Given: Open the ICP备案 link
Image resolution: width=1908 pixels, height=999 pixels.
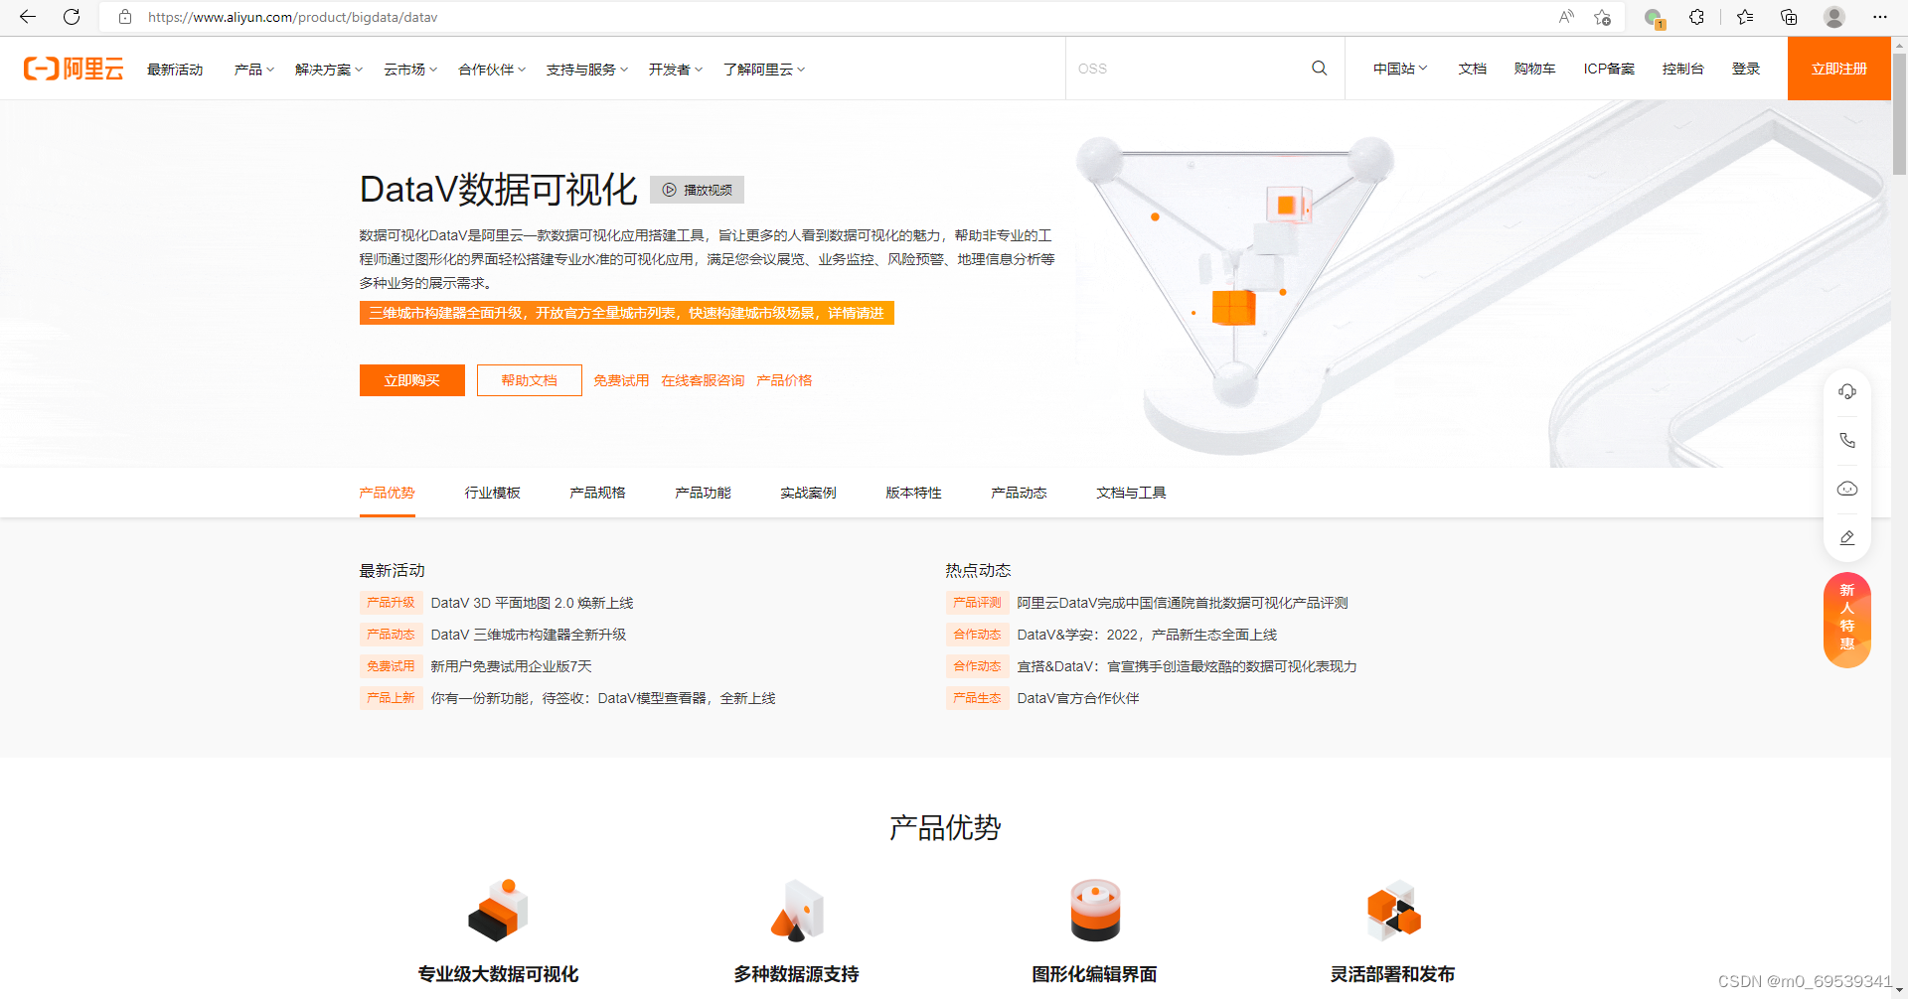Looking at the screenshot, I should click(1609, 69).
